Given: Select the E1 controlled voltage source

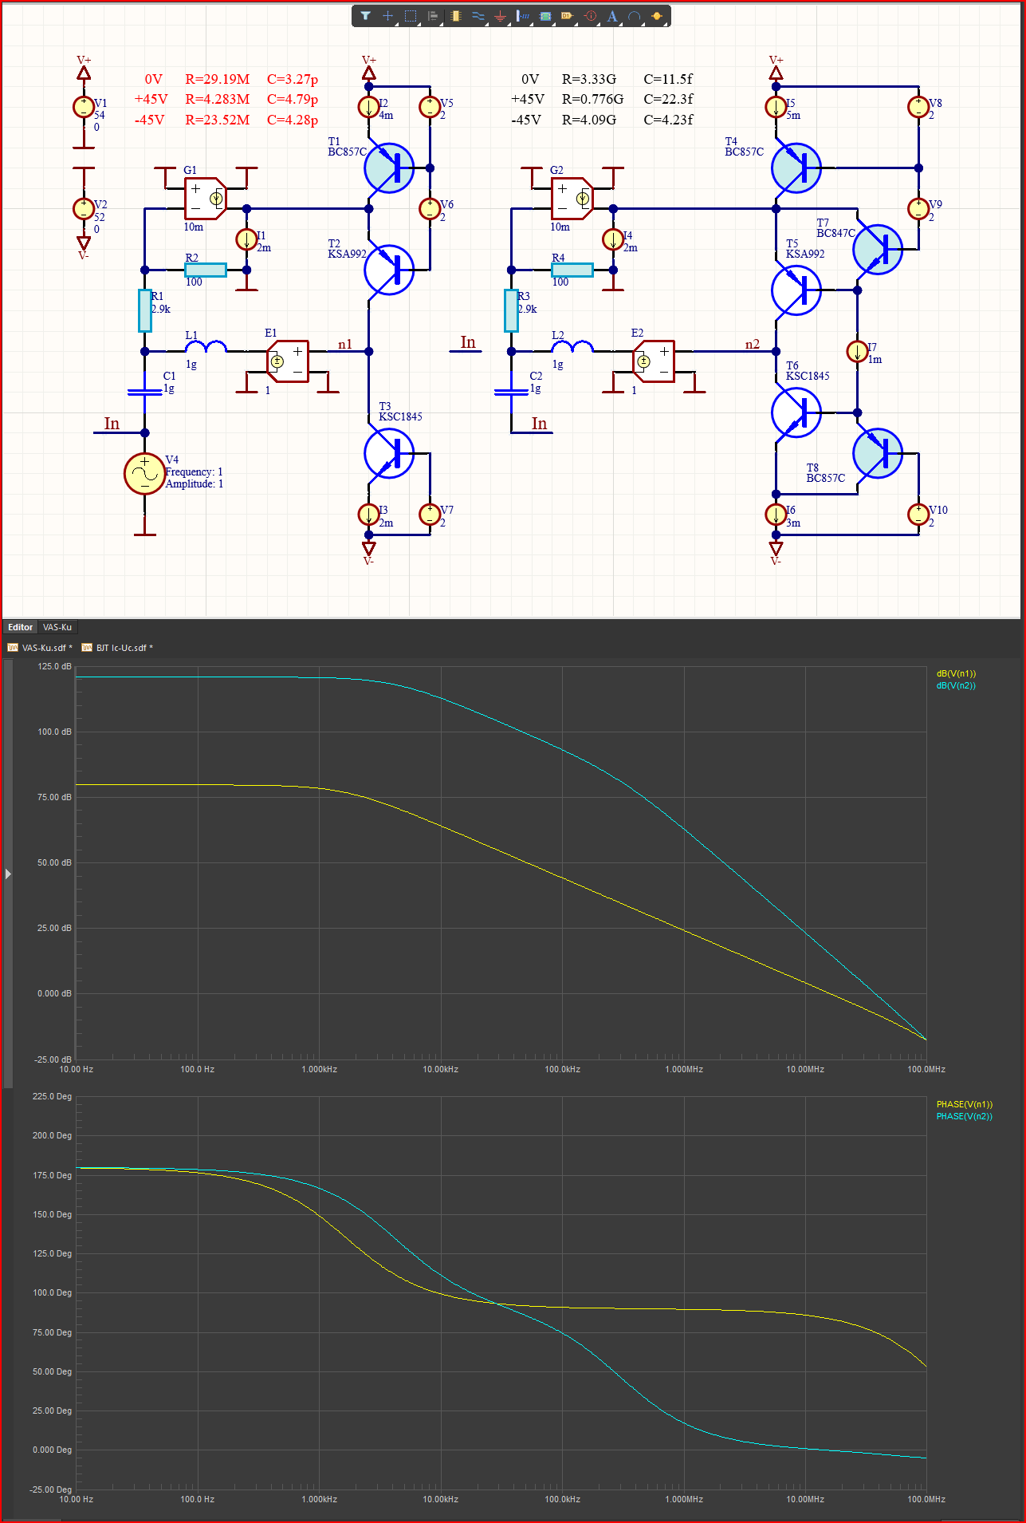Looking at the screenshot, I should pos(287,361).
